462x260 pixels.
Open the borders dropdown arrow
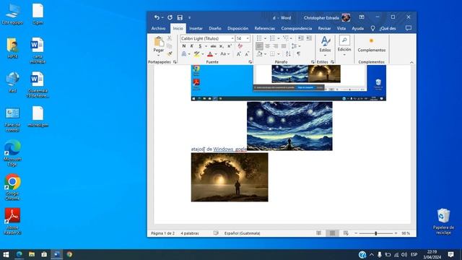click(278, 54)
